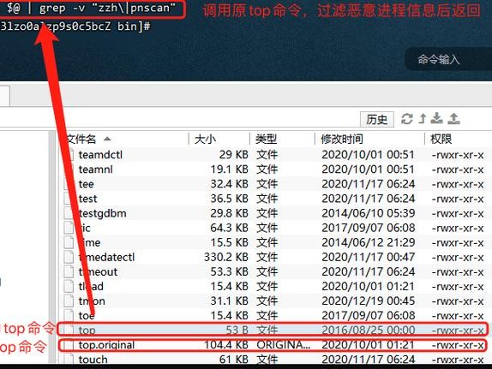Click file icon next to testgdbm

coord(69,213)
